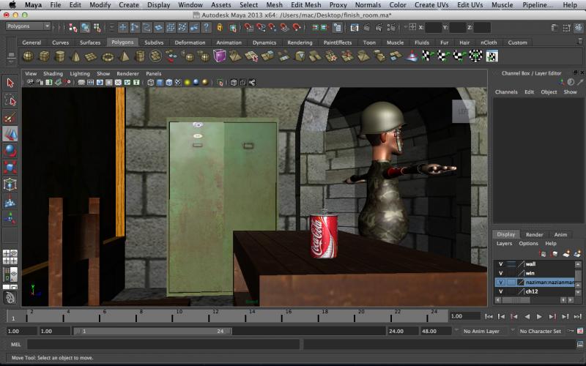Click the view cube in the viewport corner

tap(463, 111)
